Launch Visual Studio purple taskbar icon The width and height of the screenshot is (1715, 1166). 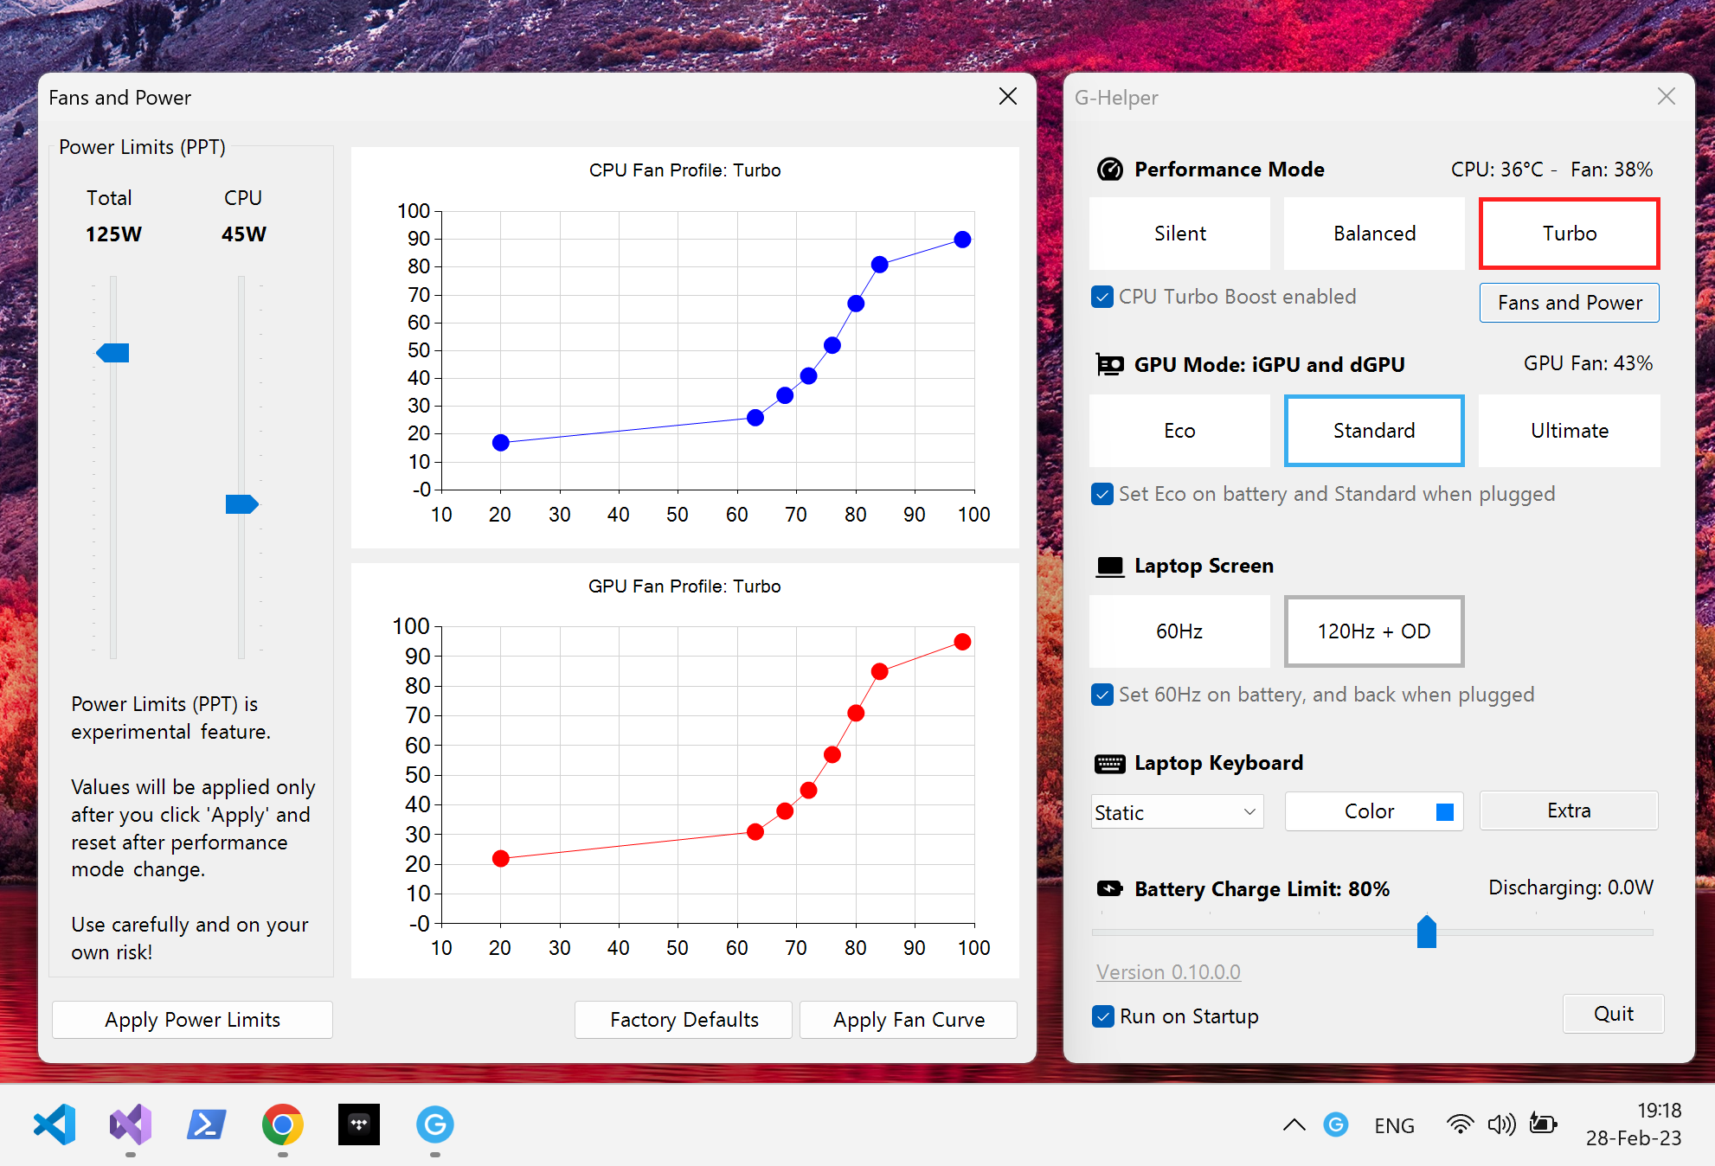point(131,1124)
